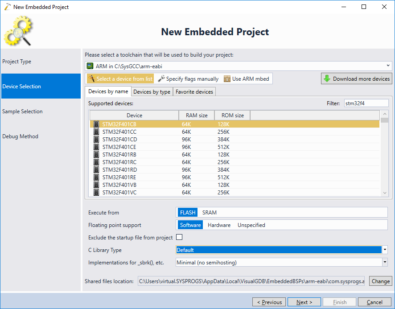
Task: Choose Hardware floating point support
Action: (x=219, y=225)
